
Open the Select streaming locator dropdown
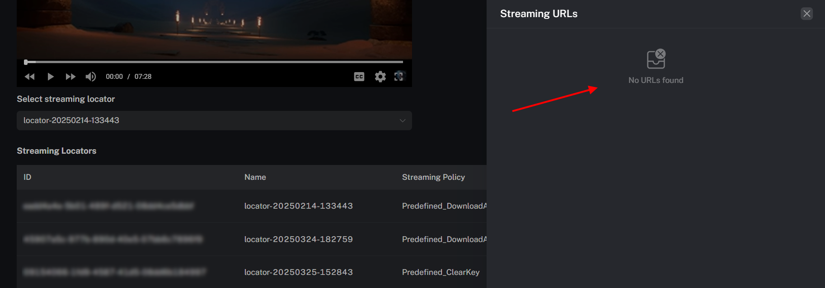(x=214, y=120)
